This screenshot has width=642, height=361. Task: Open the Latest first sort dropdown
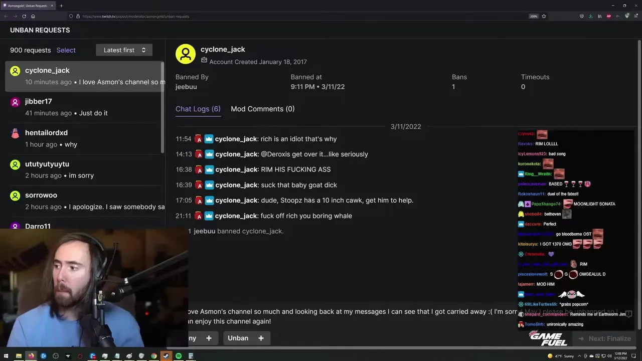[124, 50]
